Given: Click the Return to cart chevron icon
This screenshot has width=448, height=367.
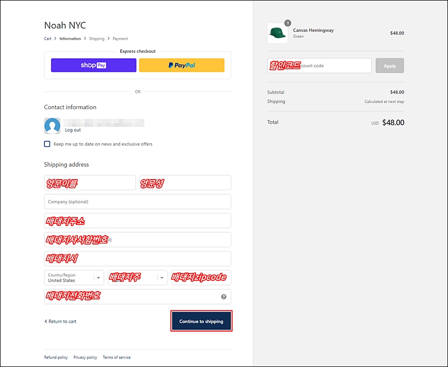Looking at the screenshot, I should [46, 321].
